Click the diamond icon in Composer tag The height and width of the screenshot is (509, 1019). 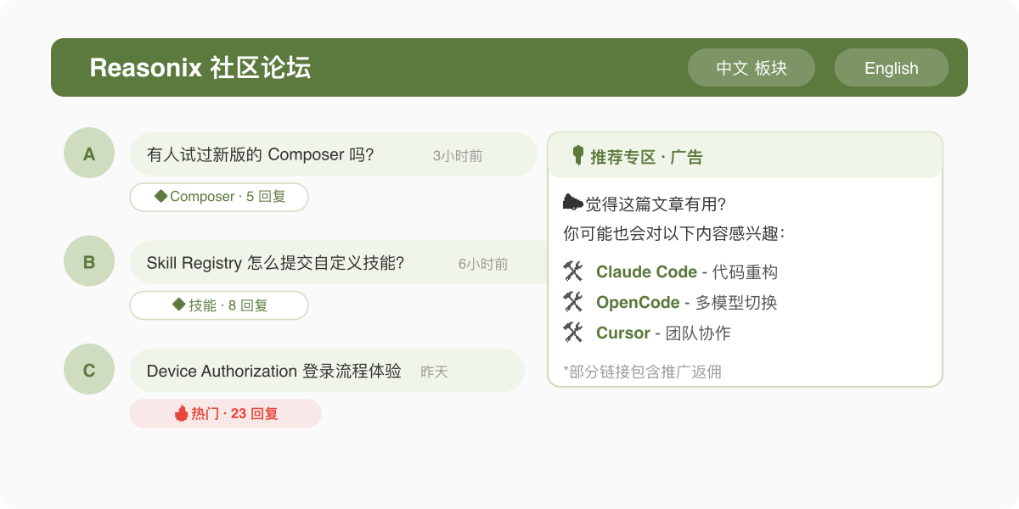pos(160,196)
